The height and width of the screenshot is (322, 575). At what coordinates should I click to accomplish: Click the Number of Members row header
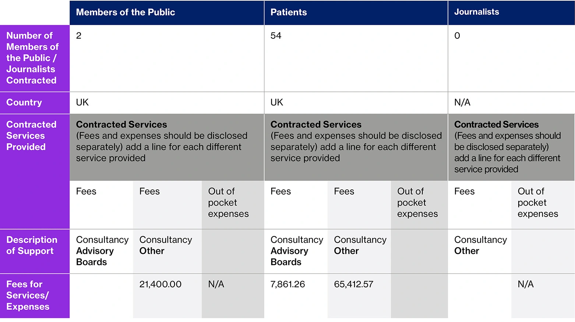click(32, 58)
